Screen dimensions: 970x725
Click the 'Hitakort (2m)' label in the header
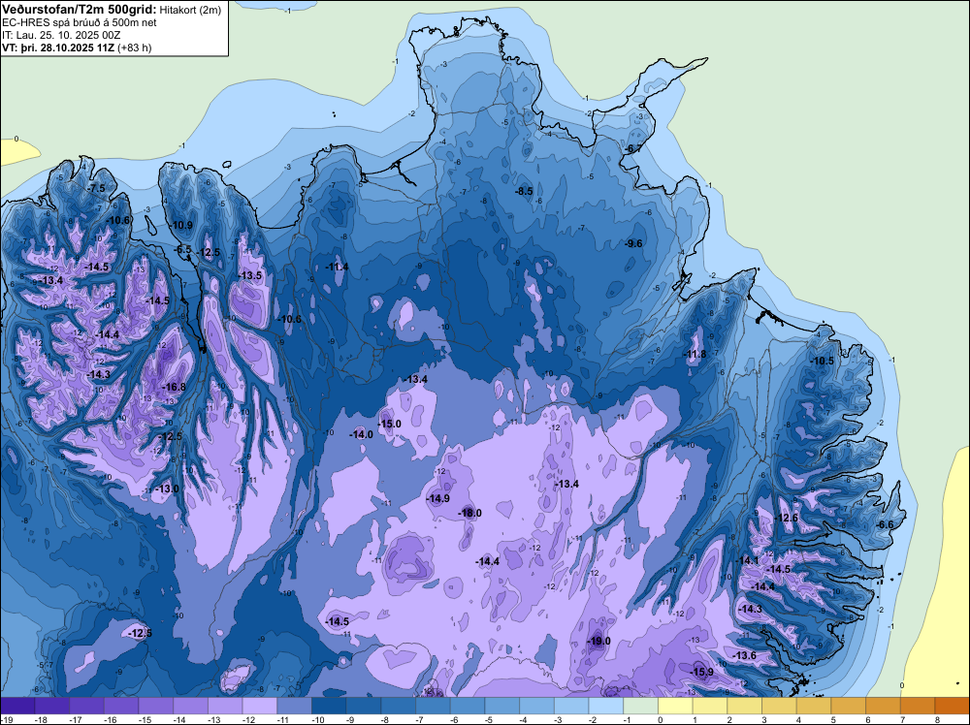190,10
